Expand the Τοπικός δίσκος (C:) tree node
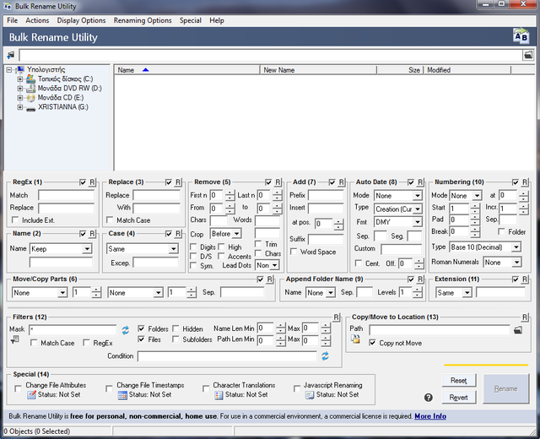The height and width of the screenshot is (439, 540). [x=20, y=79]
